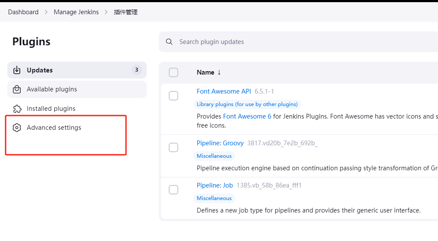Open the Available plugins tab
This screenshot has height=241, width=438.
77,89
